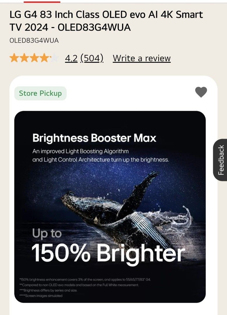Select the Store Pickup badge

[41, 93]
